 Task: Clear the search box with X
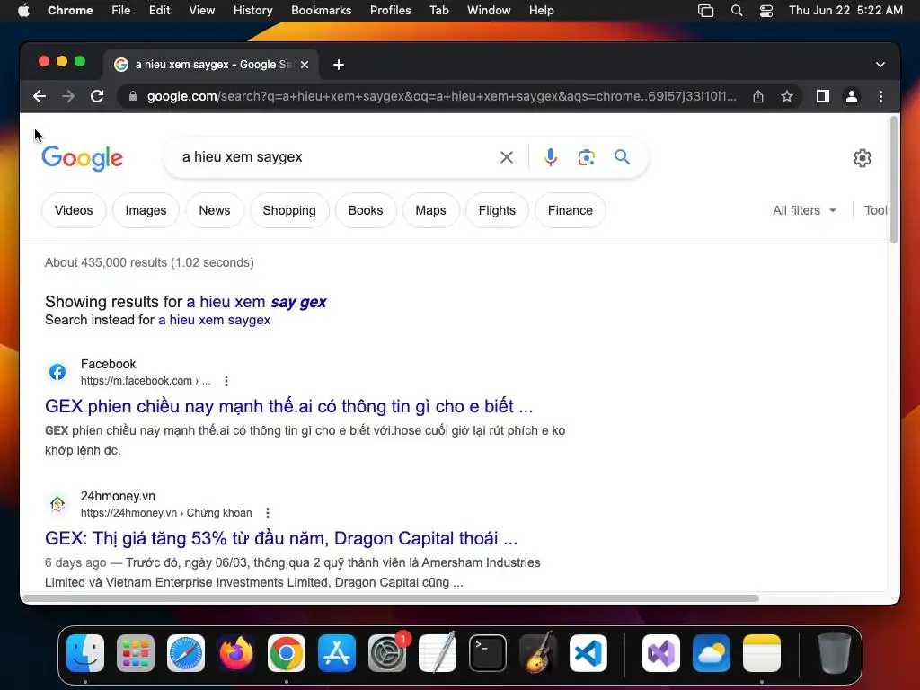coord(507,157)
